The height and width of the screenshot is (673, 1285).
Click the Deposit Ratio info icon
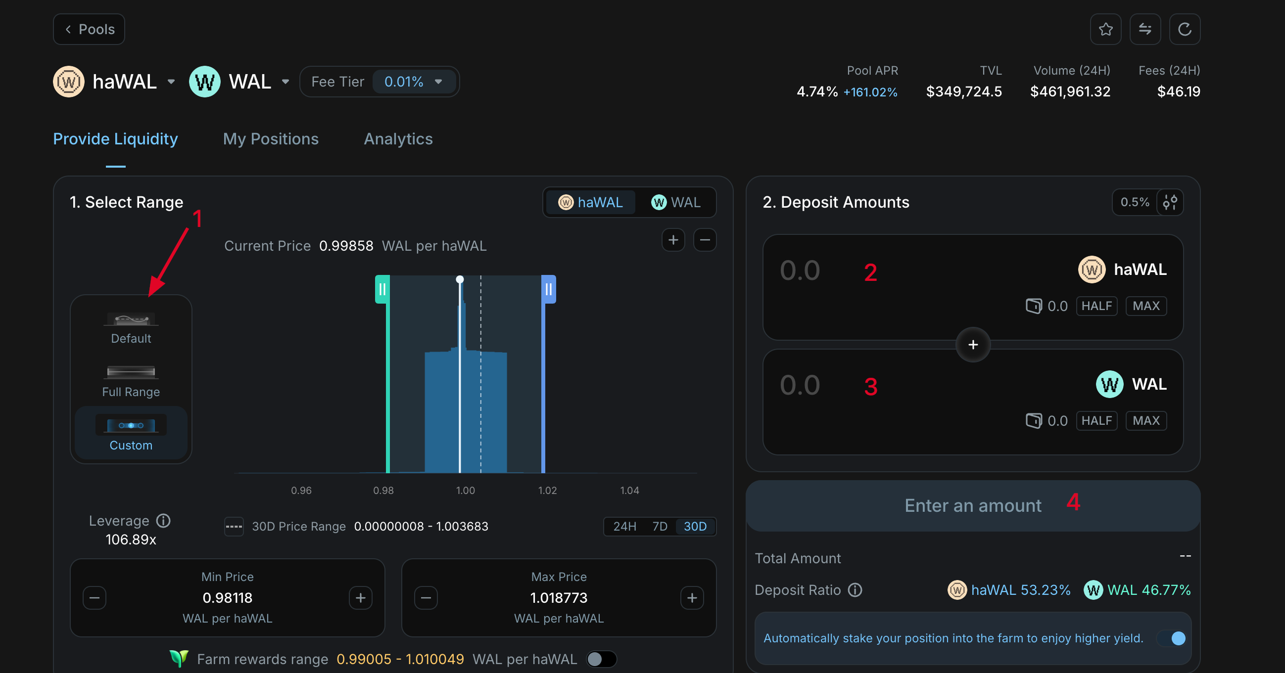pyautogui.click(x=855, y=590)
